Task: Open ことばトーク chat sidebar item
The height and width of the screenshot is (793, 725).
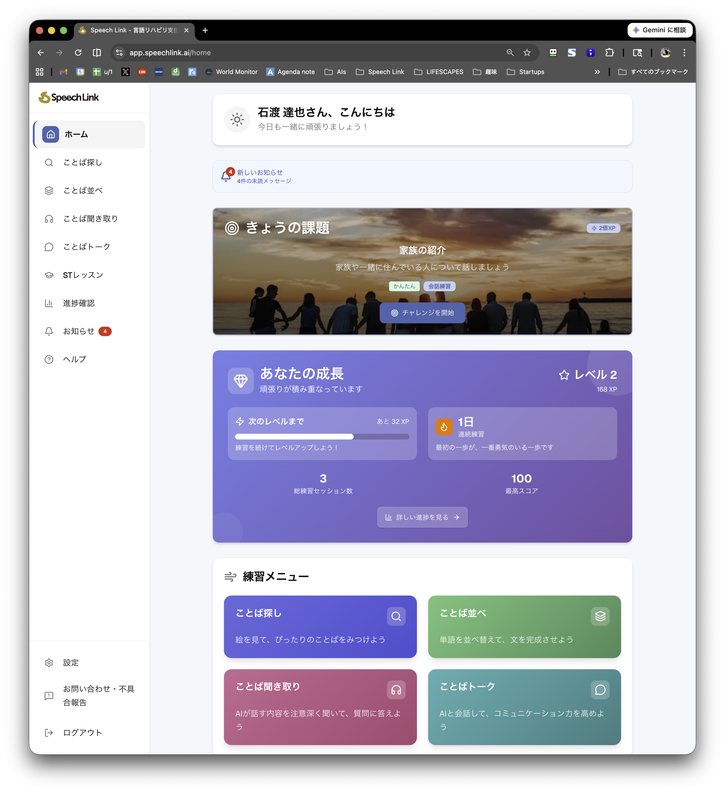Action: pos(89,247)
